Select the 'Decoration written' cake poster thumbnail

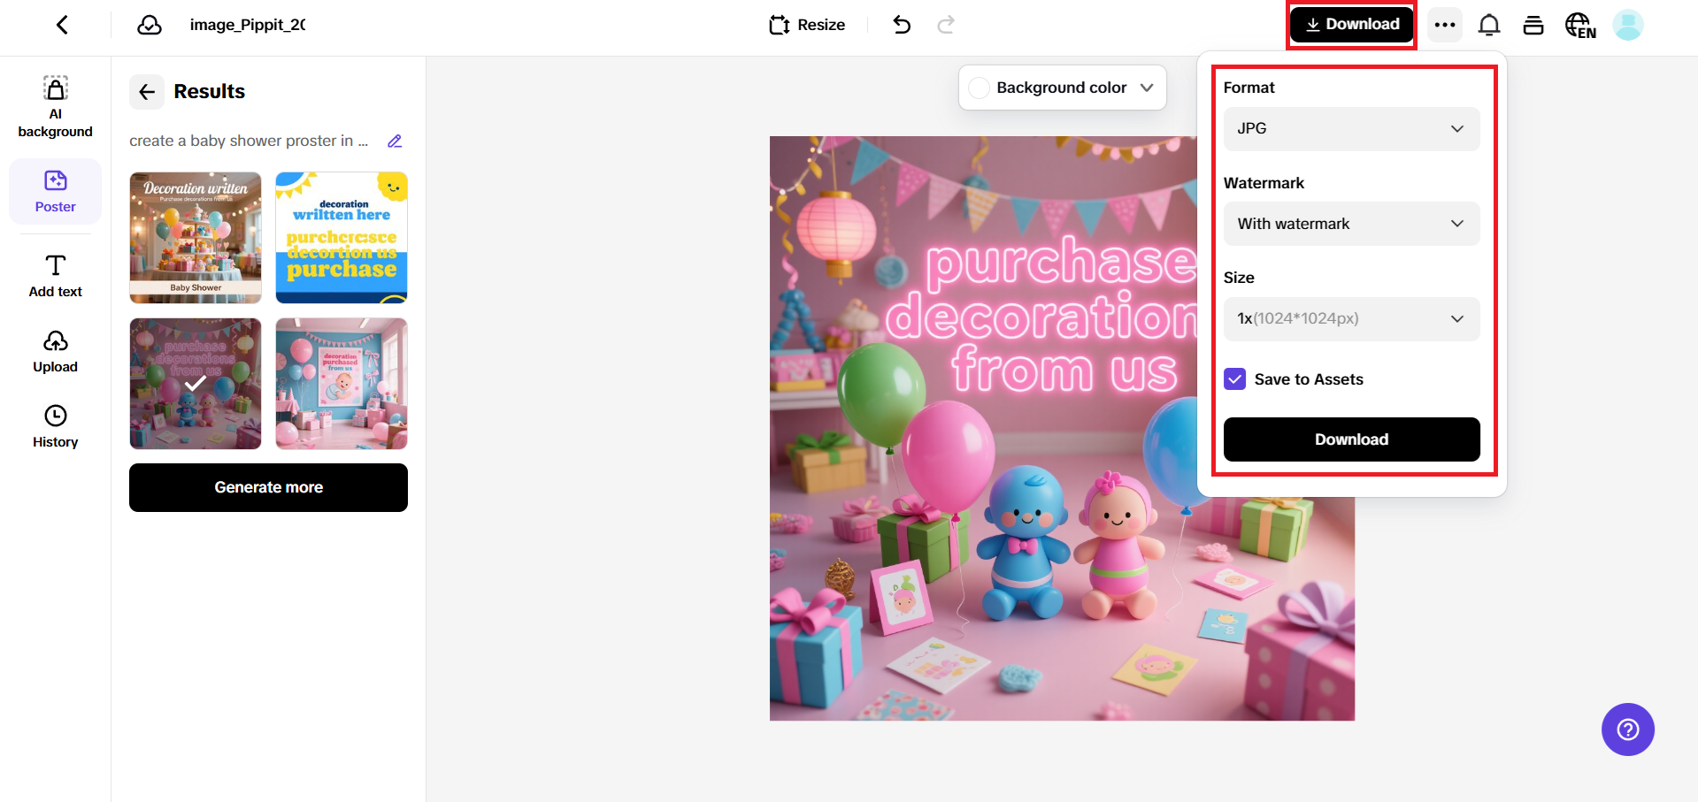coord(196,238)
